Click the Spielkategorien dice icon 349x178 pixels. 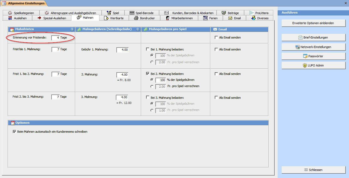click(x=10, y=13)
